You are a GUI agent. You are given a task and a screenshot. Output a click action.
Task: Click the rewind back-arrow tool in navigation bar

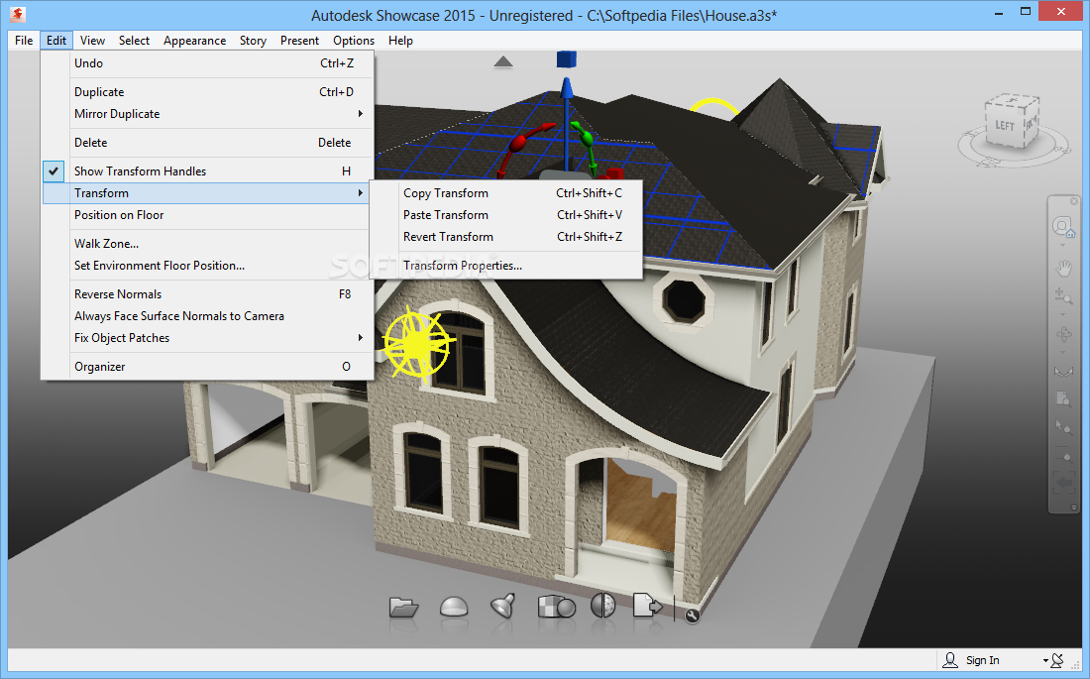(x=1063, y=482)
